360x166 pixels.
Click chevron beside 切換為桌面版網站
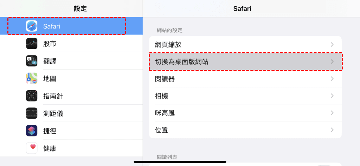[x=332, y=62]
